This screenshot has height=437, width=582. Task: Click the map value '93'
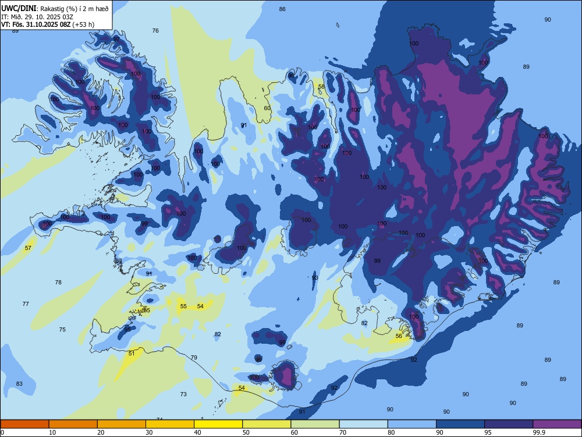[315, 278]
